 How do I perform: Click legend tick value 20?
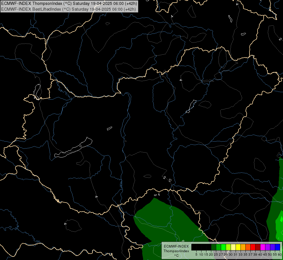click(x=211, y=255)
